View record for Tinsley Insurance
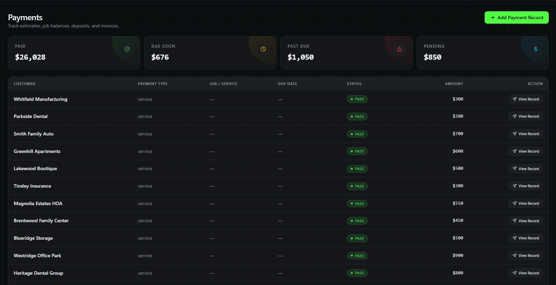This screenshot has height=285, width=556. click(x=525, y=186)
